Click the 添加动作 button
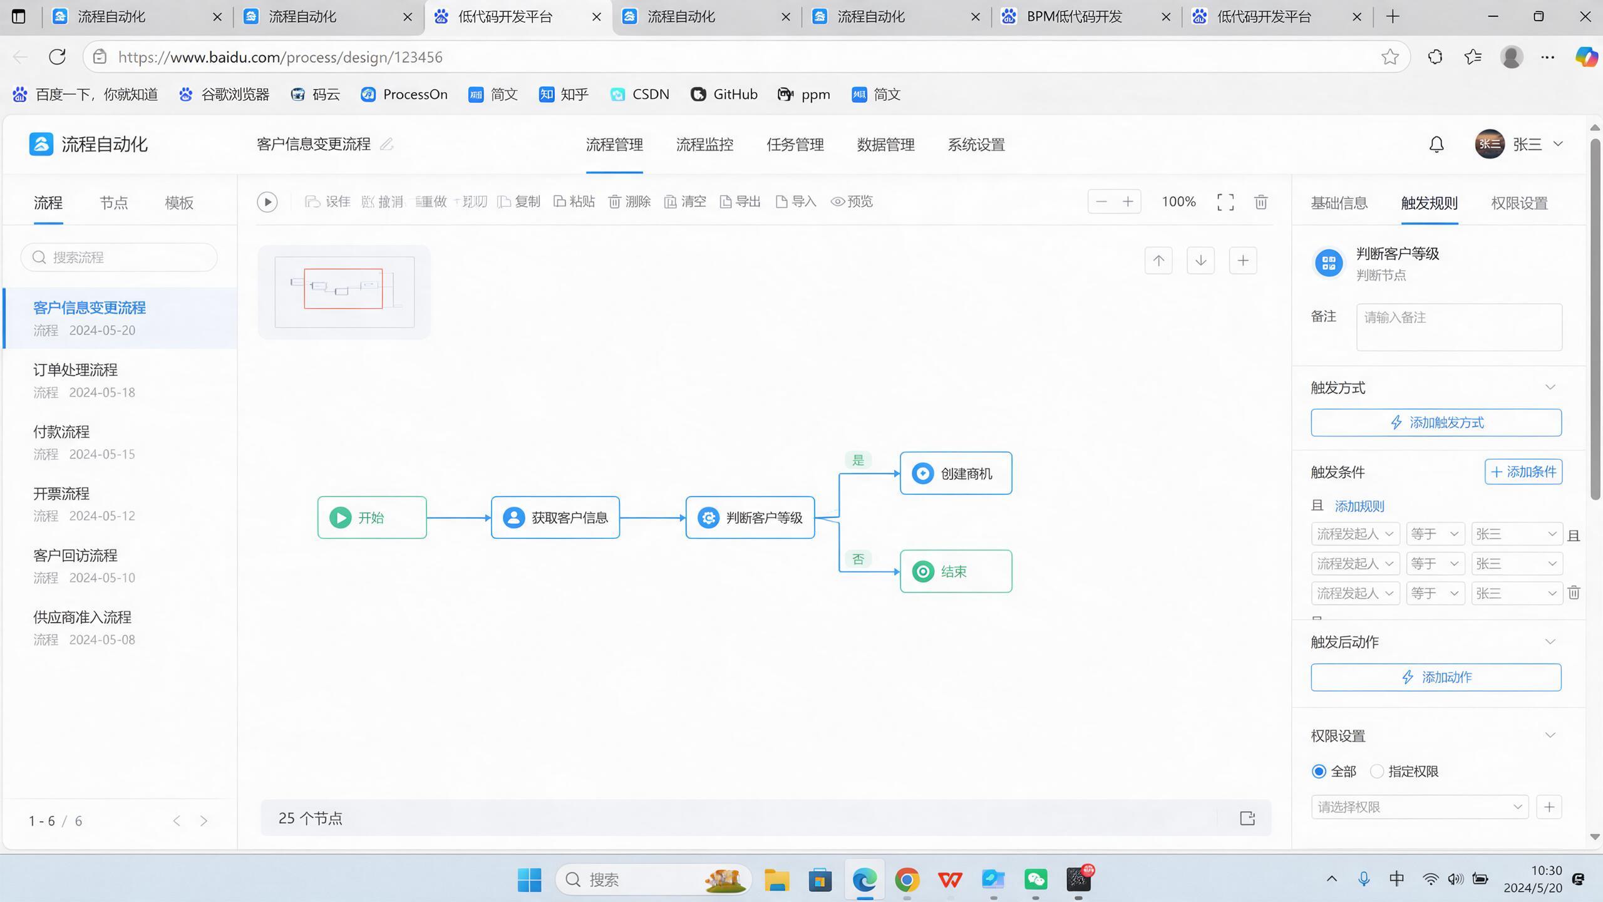1603x902 pixels. click(x=1436, y=677)
